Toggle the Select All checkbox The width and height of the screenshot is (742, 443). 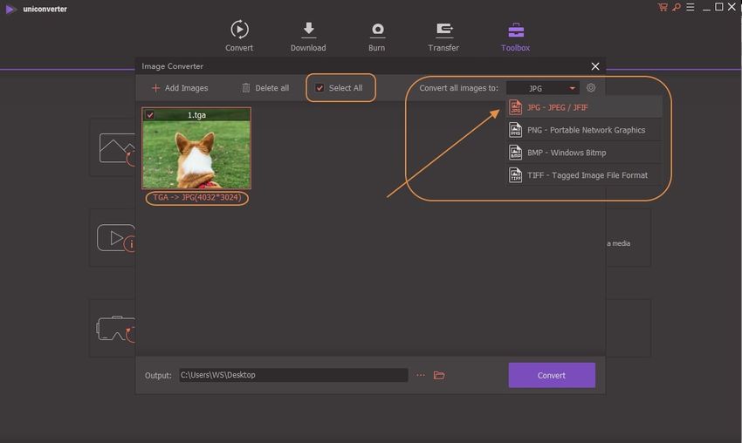[319, 88]
